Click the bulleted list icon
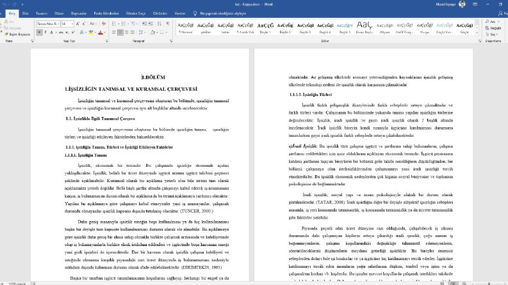Viewport: 508px width, 285px height. click(115, 24)
